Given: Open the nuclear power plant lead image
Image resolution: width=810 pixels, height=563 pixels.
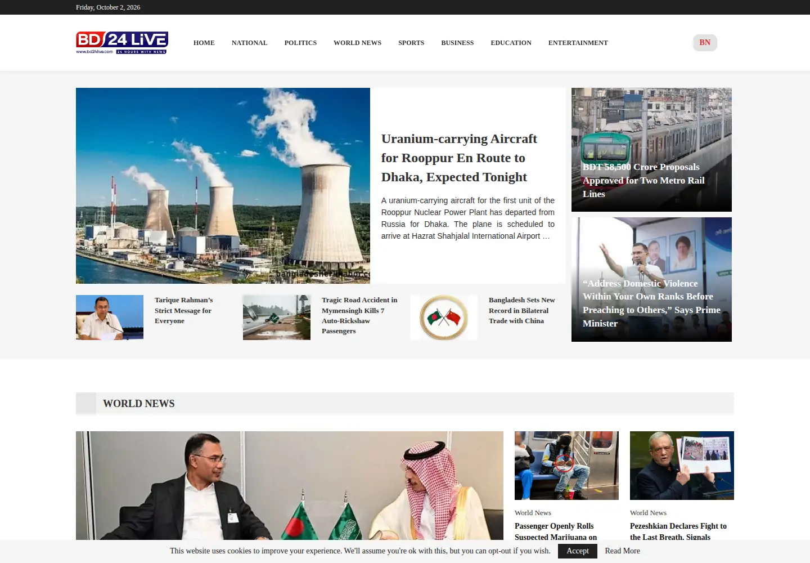Looking at the screenshot, I should (x=223, y=186).
